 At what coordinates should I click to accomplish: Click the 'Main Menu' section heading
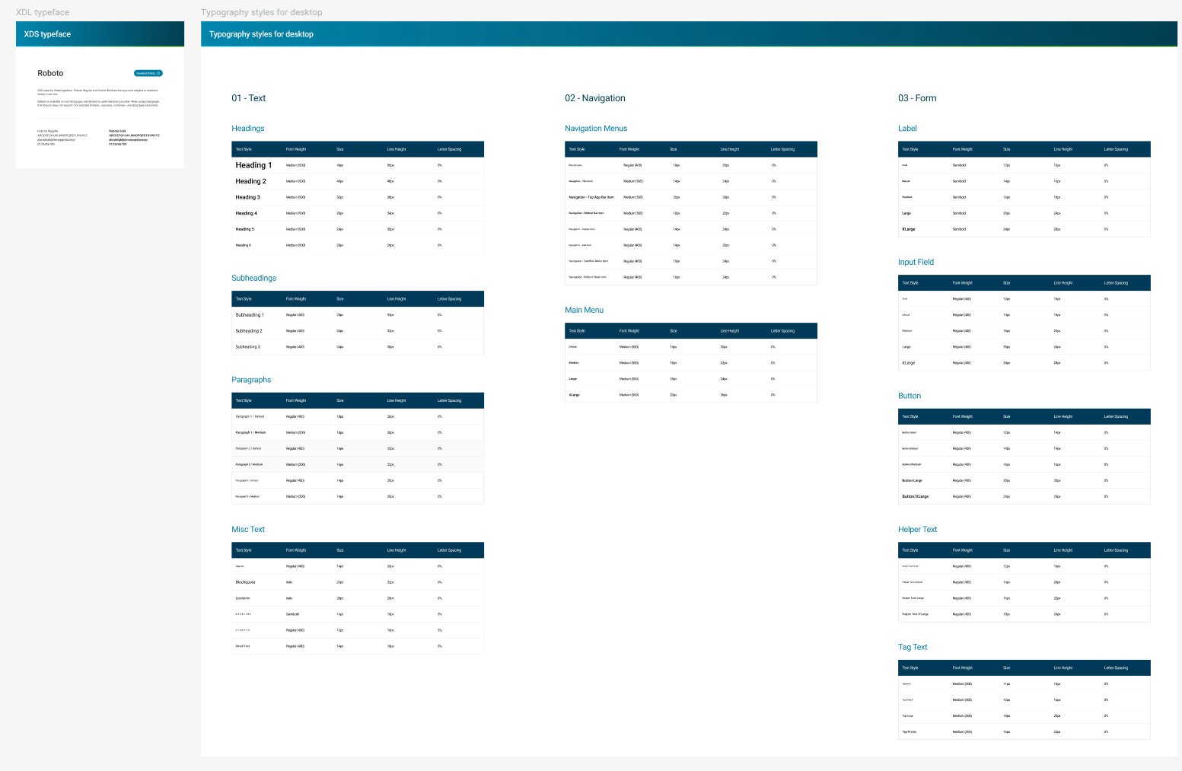click(584, 311)
